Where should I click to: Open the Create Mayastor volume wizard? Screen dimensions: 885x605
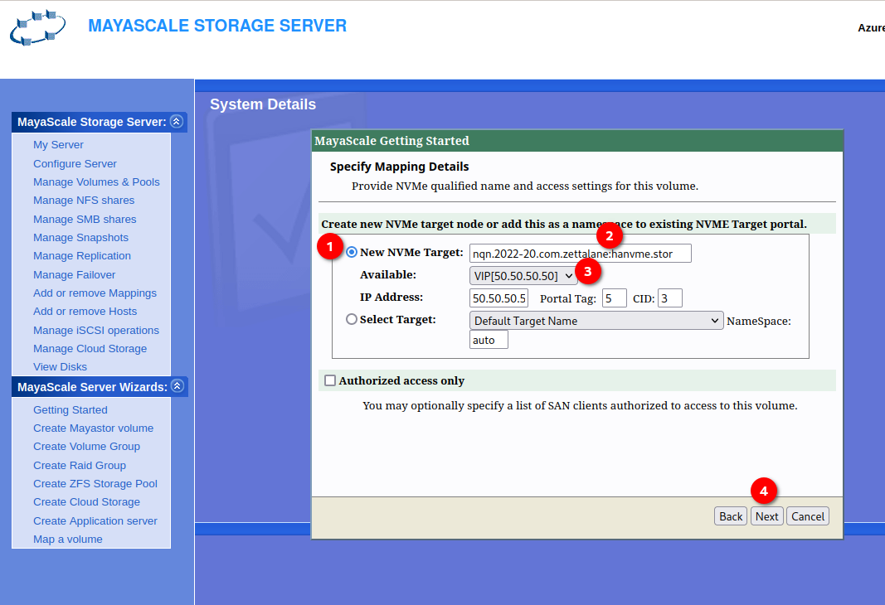point(93,428)
